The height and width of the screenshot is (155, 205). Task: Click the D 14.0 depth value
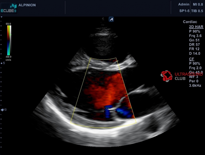tap(195, 53)
